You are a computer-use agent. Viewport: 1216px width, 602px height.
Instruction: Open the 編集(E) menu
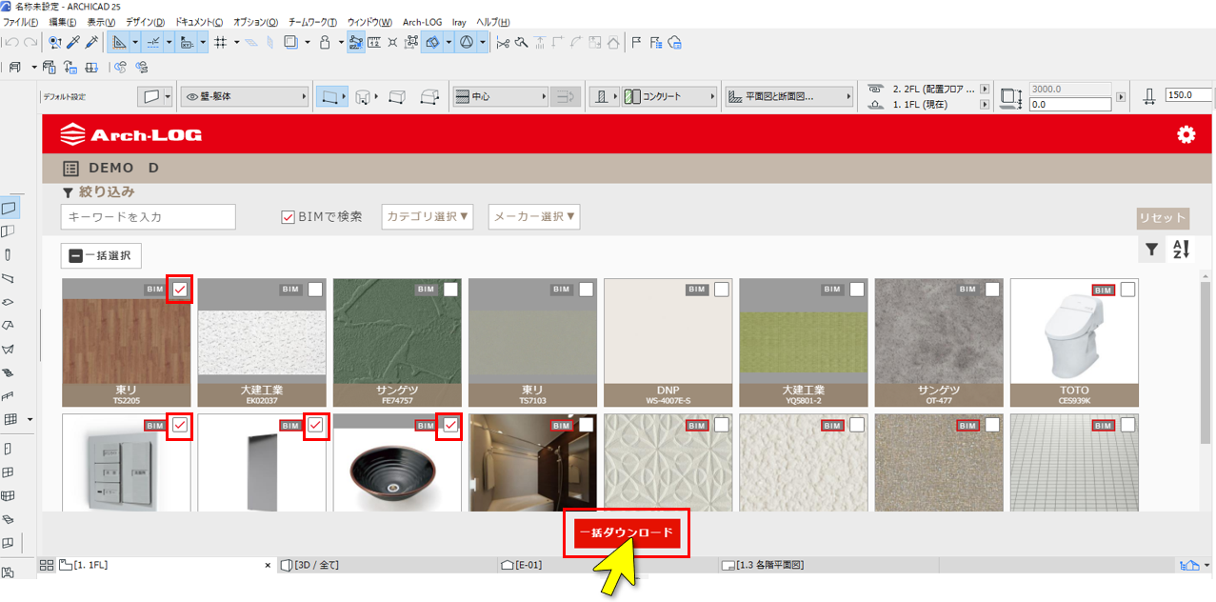point(64,22)
